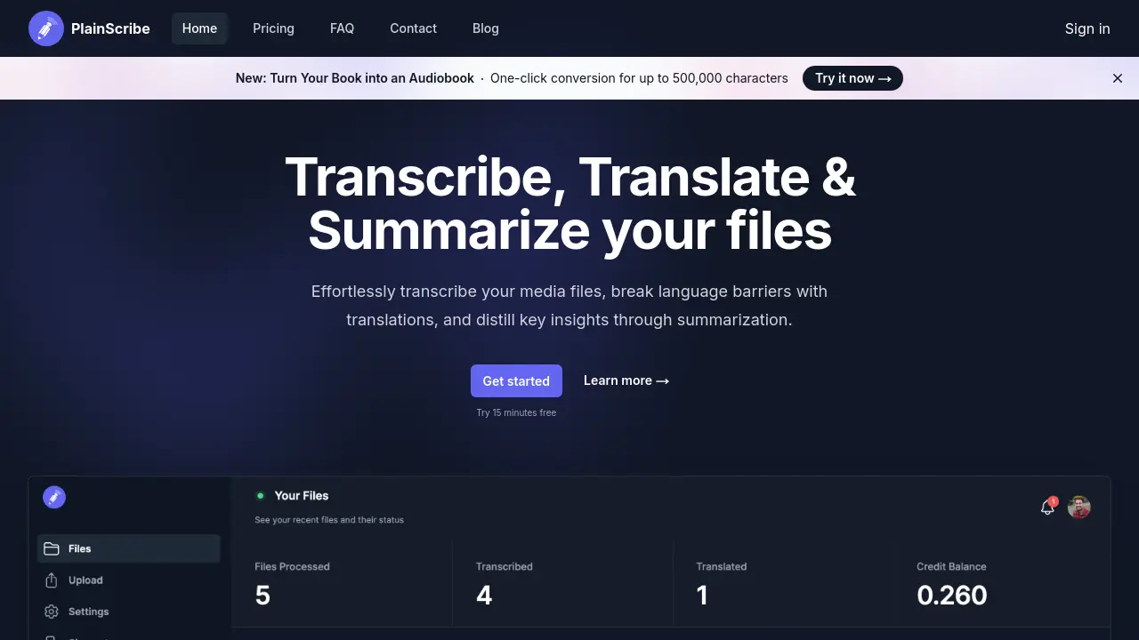Click the green status dot beside Your Files
This screenshot has width=1139, height=640.
261,495
